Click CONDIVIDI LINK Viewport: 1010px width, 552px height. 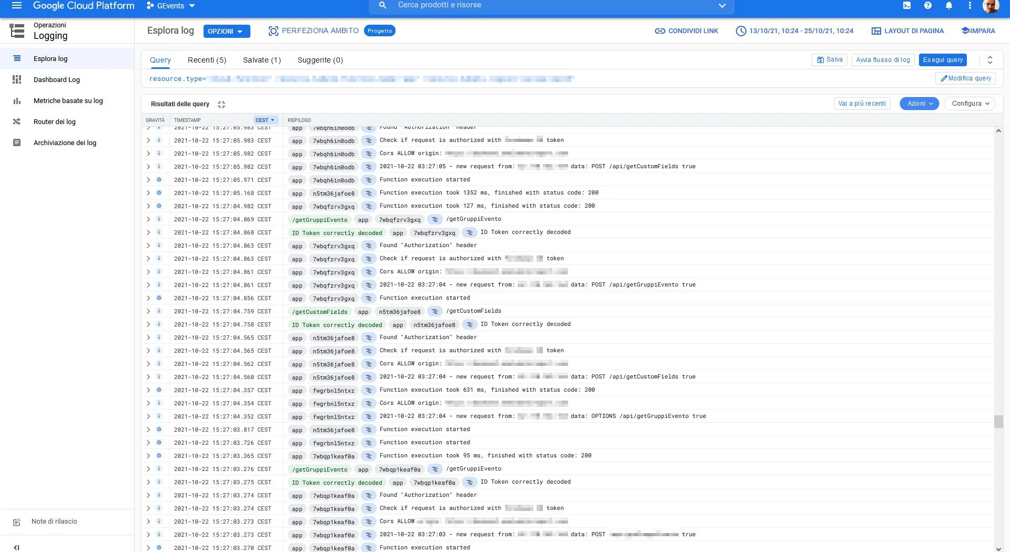(686, 31)
